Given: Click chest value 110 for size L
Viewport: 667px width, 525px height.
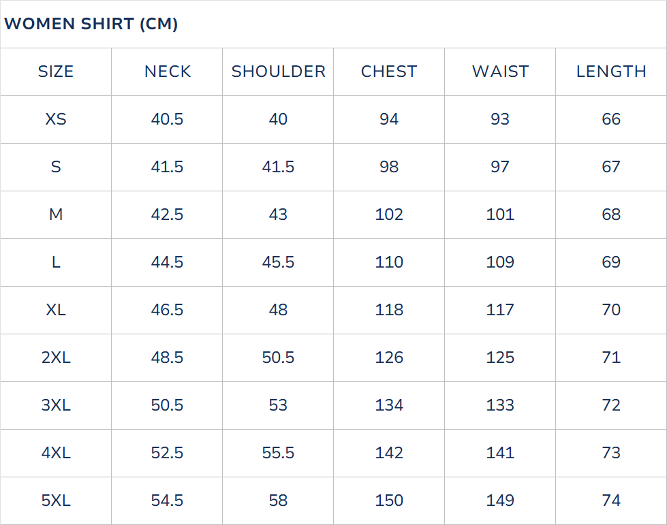Looking at the screenshot, I should (389, 262).
